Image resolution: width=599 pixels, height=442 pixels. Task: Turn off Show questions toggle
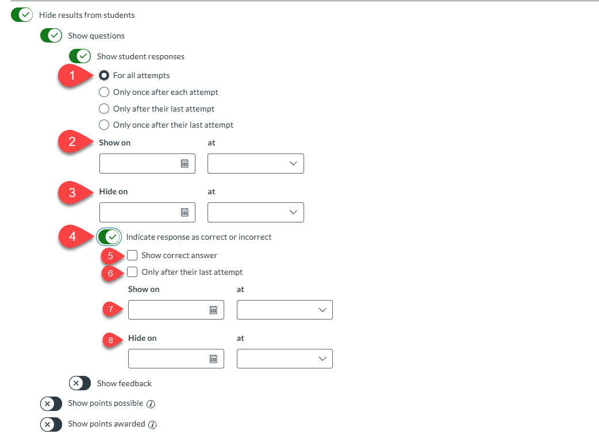tap(51, 36)
